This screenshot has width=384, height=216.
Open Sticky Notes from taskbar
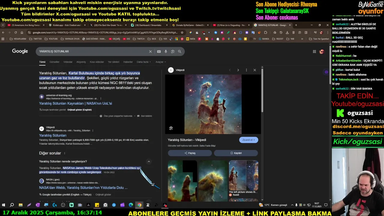[97, 205]
